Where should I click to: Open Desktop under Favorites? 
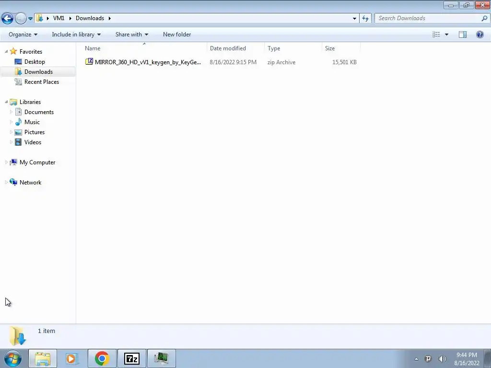[35, 62]
